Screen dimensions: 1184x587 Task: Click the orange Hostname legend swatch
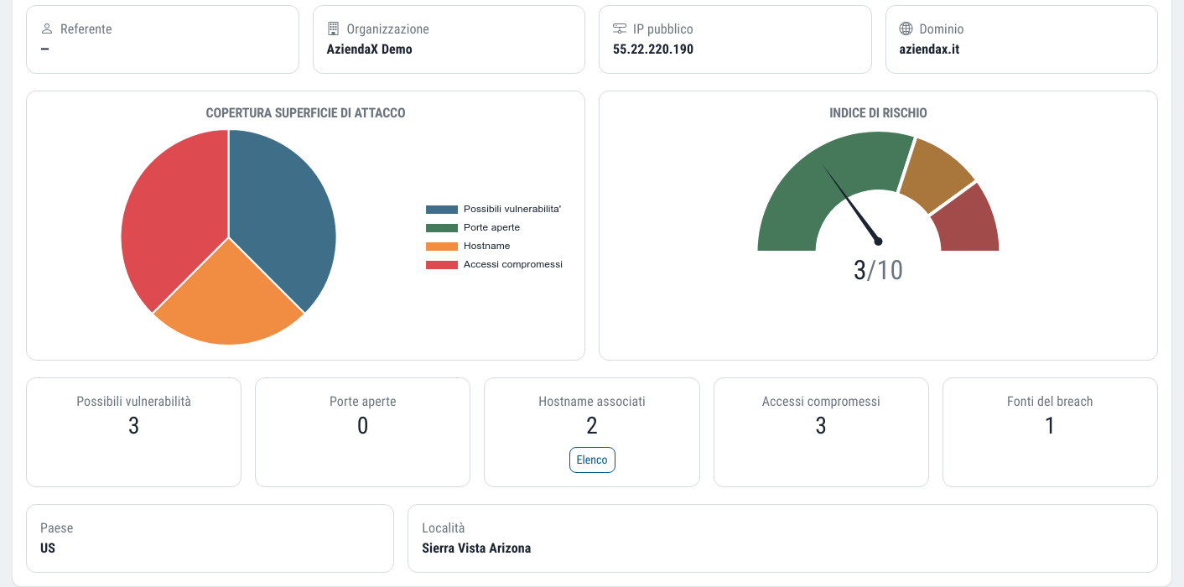coord(442,247)
